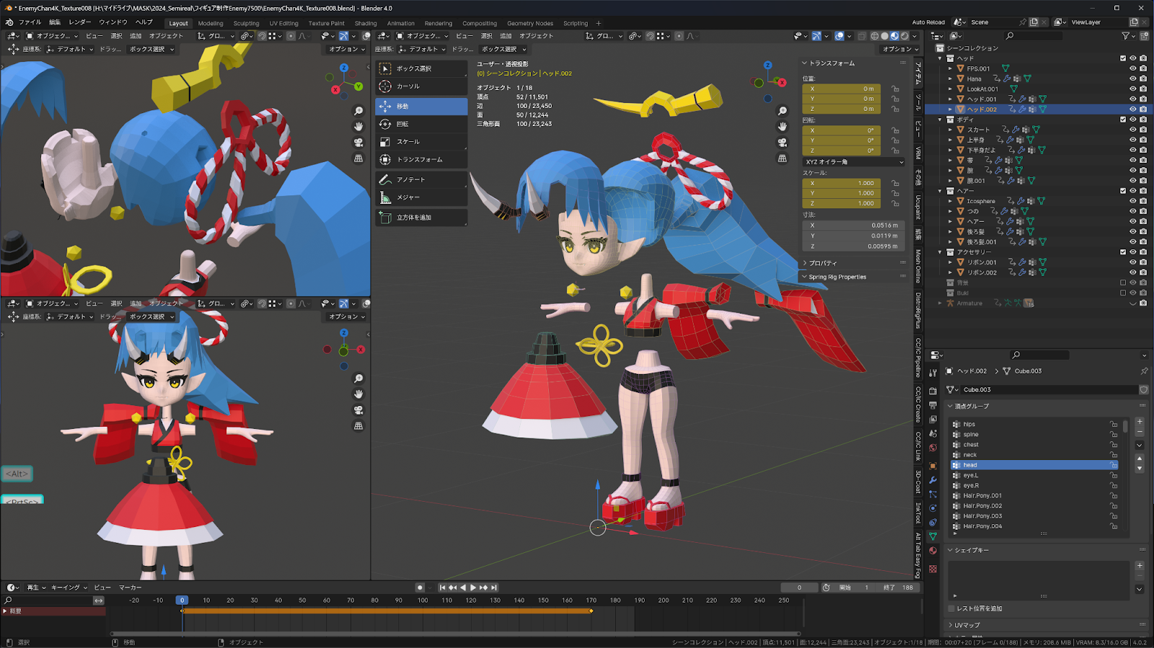Add a vertex group with the plus button

(x=1140, y=422)
